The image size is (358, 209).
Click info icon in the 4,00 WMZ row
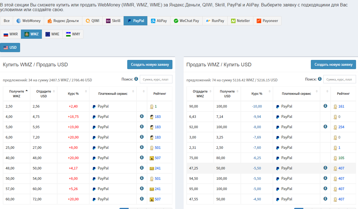(x=142, y=116)
